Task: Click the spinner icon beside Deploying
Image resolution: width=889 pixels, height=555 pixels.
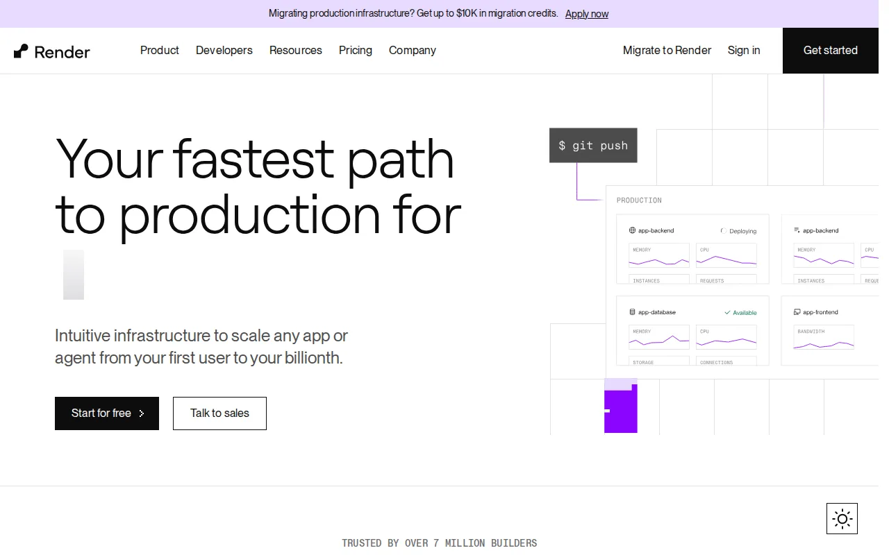Action: tap(724, 231)
